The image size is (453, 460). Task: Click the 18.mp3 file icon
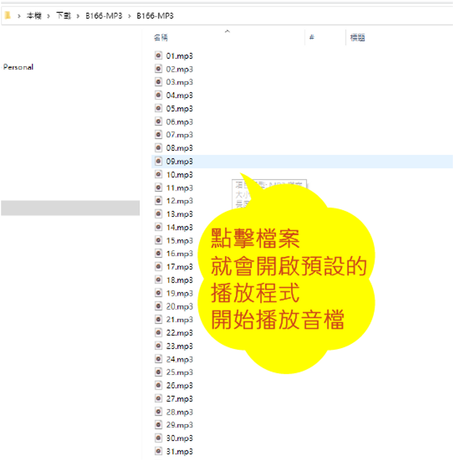pyautogui.click(x=158, y=280)
